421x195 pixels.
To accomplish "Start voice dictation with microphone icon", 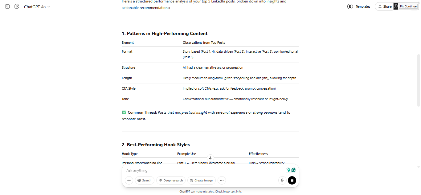I will (x=282, y=181).
